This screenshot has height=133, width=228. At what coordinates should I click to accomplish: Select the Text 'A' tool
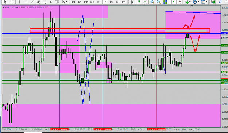51,2
